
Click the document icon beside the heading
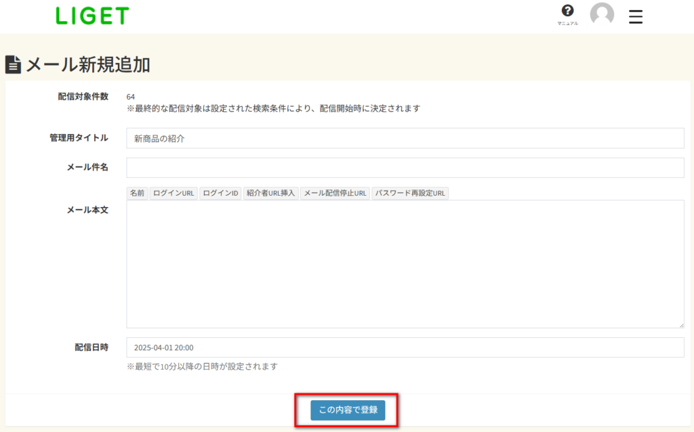[x=13, y=64]
